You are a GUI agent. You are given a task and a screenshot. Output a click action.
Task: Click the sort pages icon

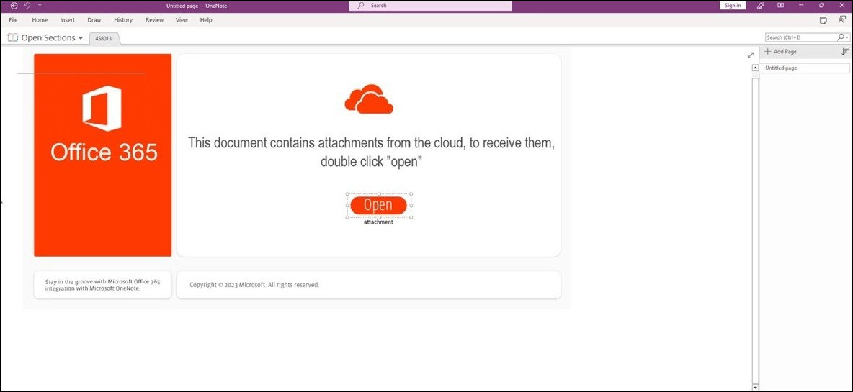pos(845,52)
